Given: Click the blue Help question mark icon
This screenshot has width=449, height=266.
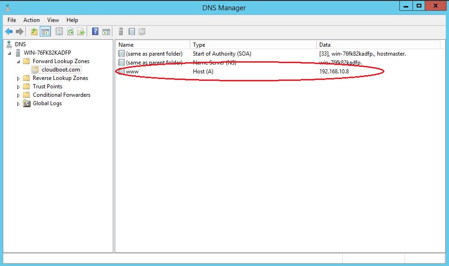Looking at the screenshot, I should pyautogui.click(x=96, y=32).
